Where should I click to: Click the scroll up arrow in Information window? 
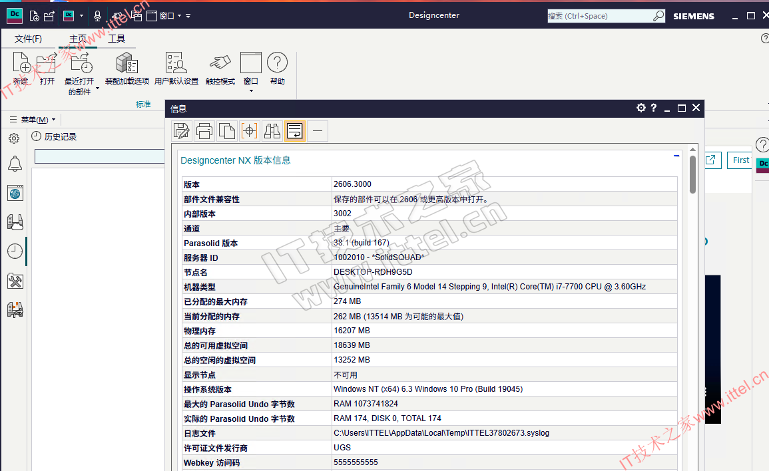pyautogui.click(x=692, y=150)
